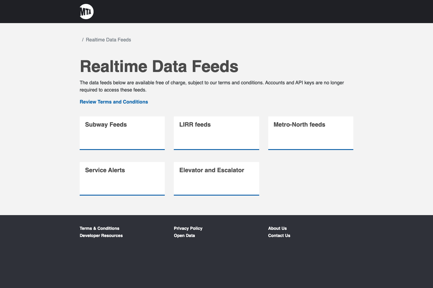Viewport: 433px width, 288px height.
Task: Open Terms & Conditions in the footer
Action: (x=99, y=228)
